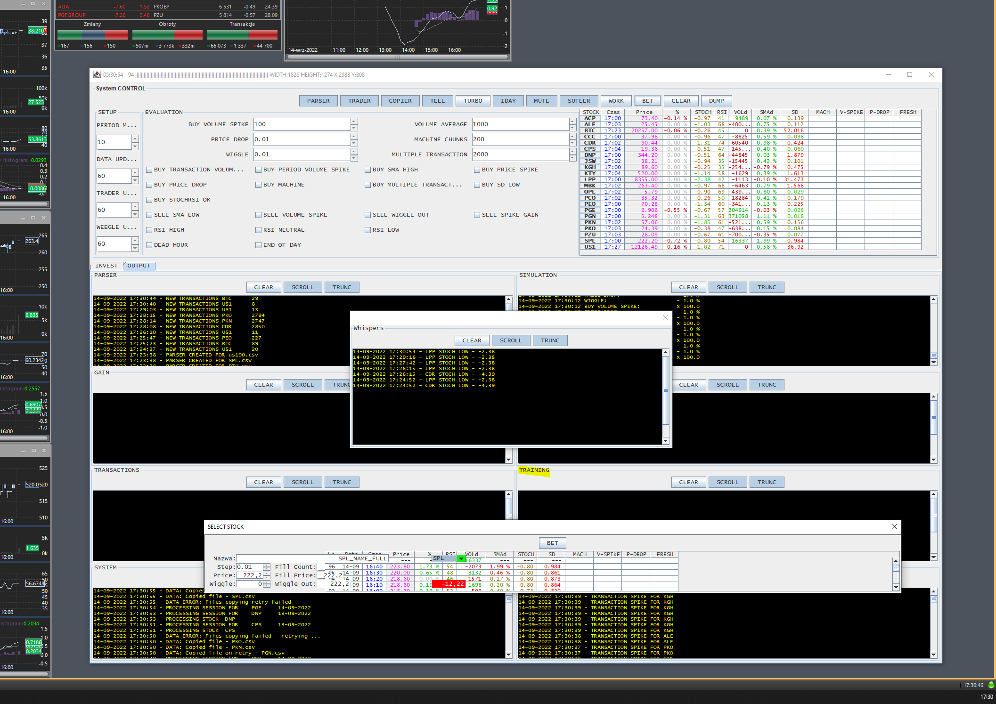Tick the BUY PRICE DROP checkbox
This screenshot has height=704, width=996.
[149, 185]
